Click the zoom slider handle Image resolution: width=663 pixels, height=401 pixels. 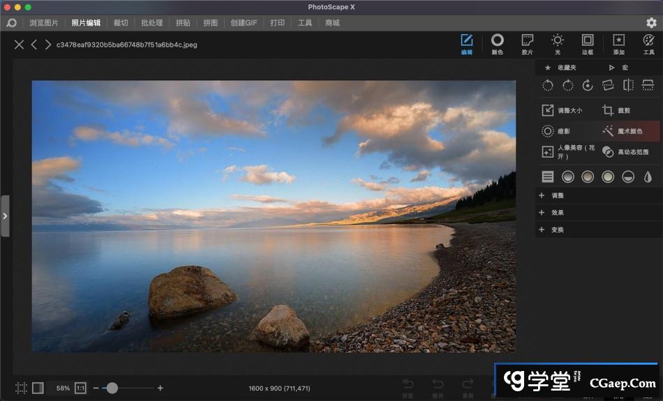[112, 388]
